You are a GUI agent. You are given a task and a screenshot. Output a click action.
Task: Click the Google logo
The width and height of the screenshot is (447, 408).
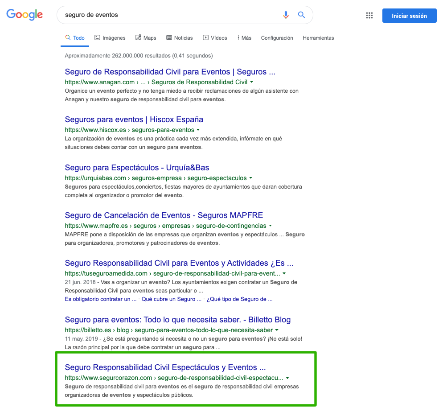click(25, 15)
